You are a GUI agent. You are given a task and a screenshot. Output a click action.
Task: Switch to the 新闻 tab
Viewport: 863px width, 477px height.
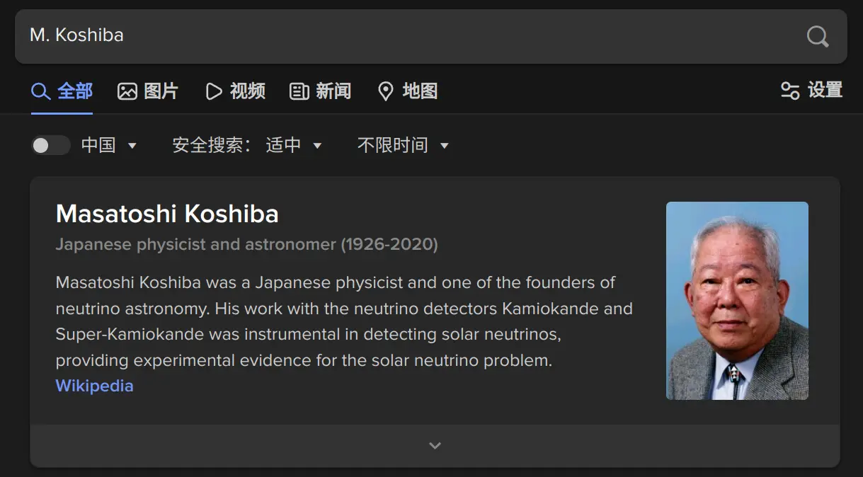[333, 91]
